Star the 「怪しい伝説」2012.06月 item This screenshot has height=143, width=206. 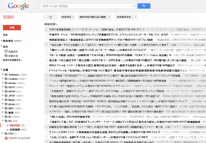coord(47,117)
